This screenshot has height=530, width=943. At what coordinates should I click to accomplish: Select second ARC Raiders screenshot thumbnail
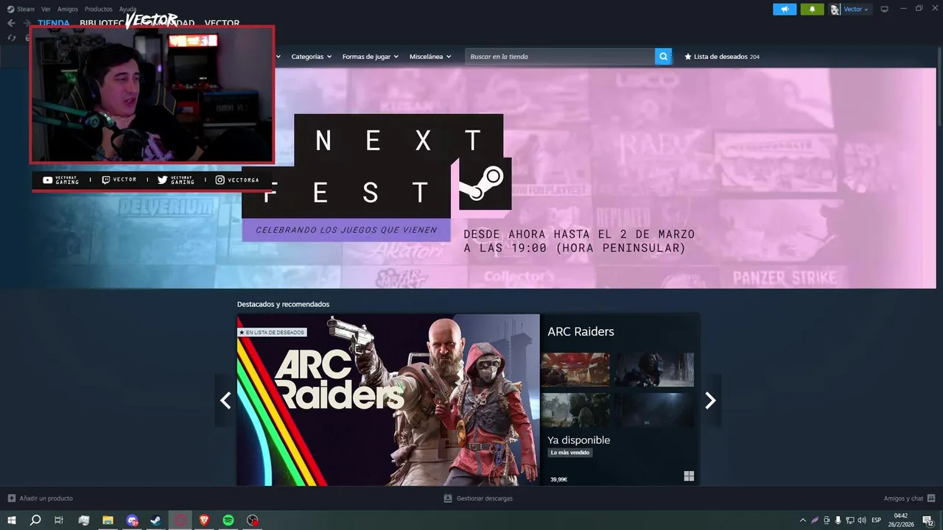[654, 370]
